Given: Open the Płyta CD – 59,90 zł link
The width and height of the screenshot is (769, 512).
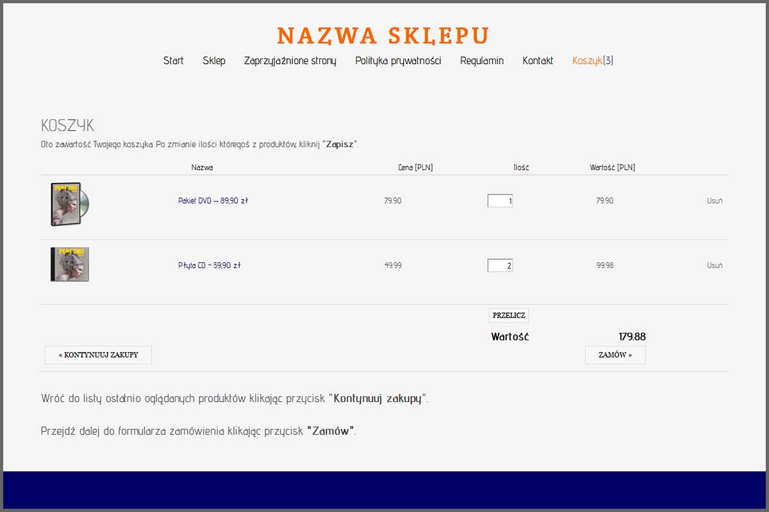Looking at the screenshot, I should click(209, 266).
